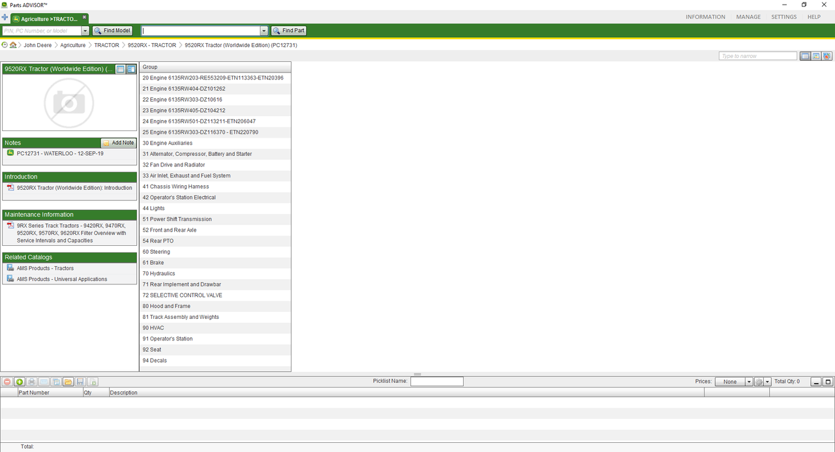This screenshot has width=835, height=452.
Task: Expand dropdown next to gear icon
Action: click(x=768, y=382)
